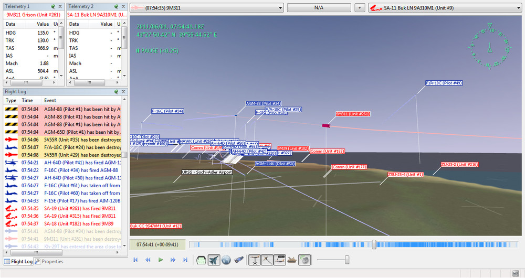Click the Comm (Unit #177) label
Image resolution: width=525 pixels, height=278 pixels.
[349, 167]
